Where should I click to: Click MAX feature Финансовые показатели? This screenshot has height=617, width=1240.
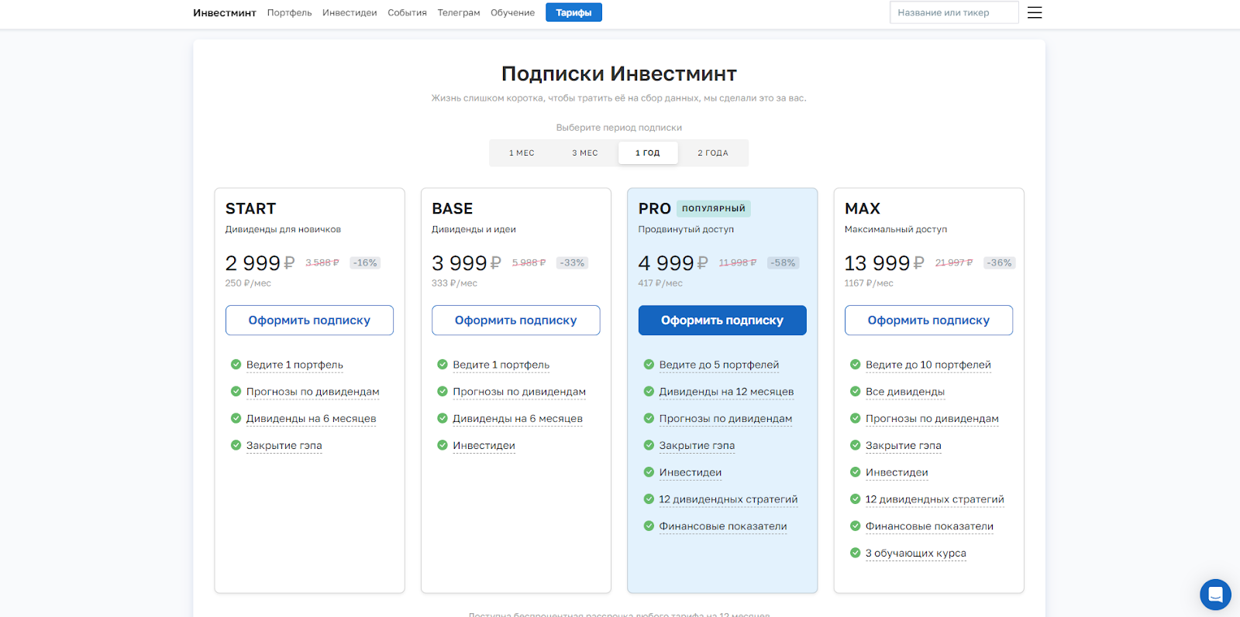coord(929,526)
